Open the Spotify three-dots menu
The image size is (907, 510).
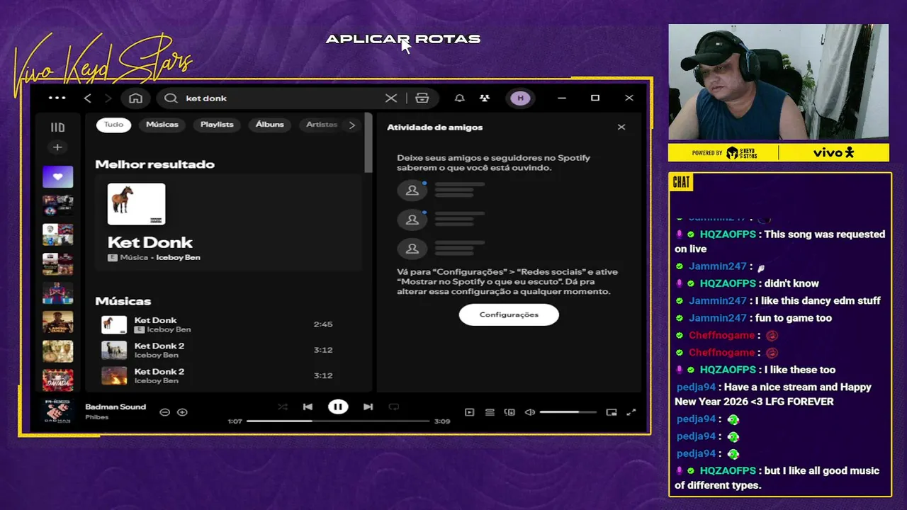(x=57, y=98)
